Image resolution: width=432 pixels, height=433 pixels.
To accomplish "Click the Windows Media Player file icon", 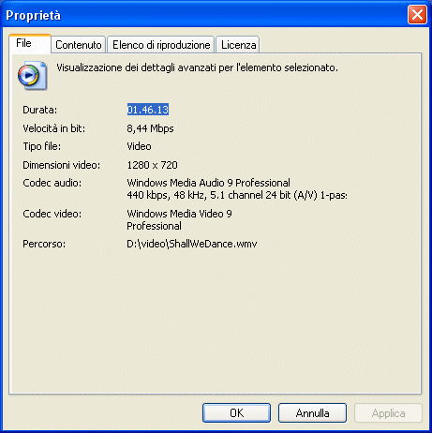I will (x=33, y=75).
